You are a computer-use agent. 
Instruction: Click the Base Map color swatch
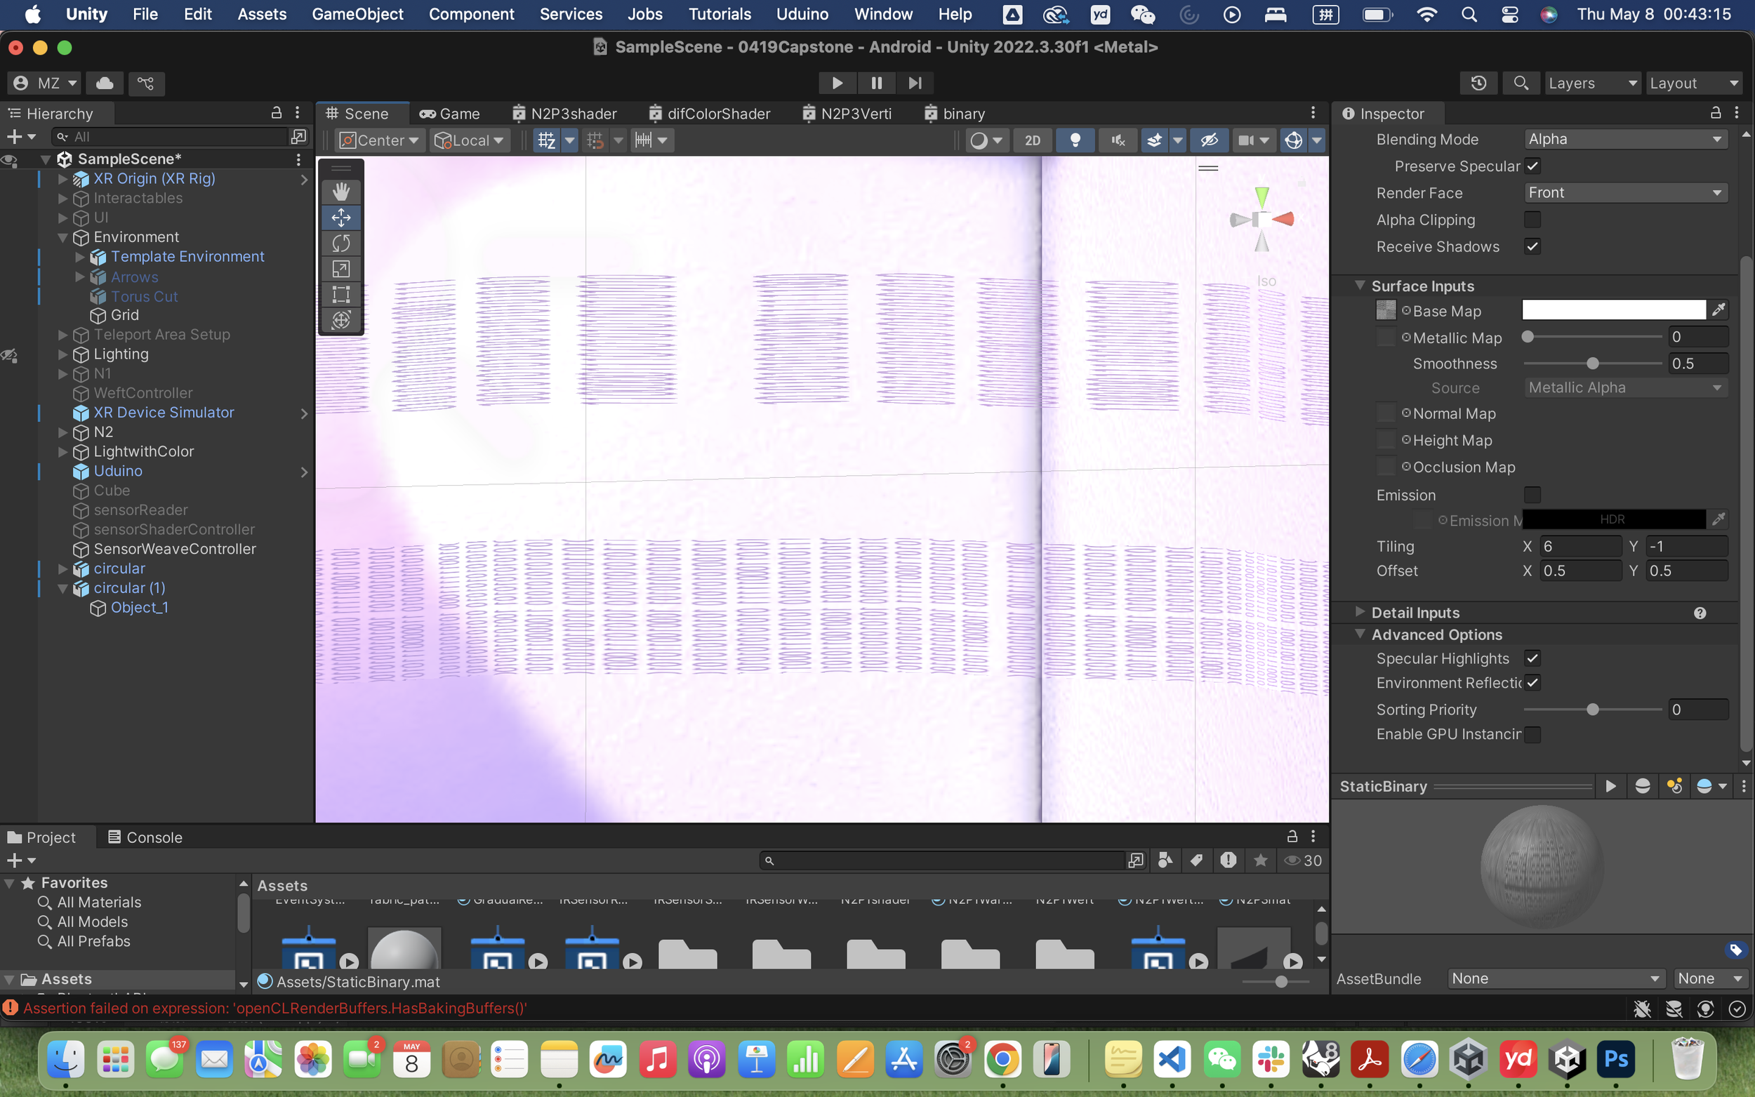pyautogui.click(x=1612, y=310)
